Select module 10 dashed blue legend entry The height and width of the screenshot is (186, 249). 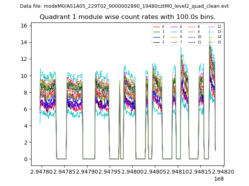point(195,37)
